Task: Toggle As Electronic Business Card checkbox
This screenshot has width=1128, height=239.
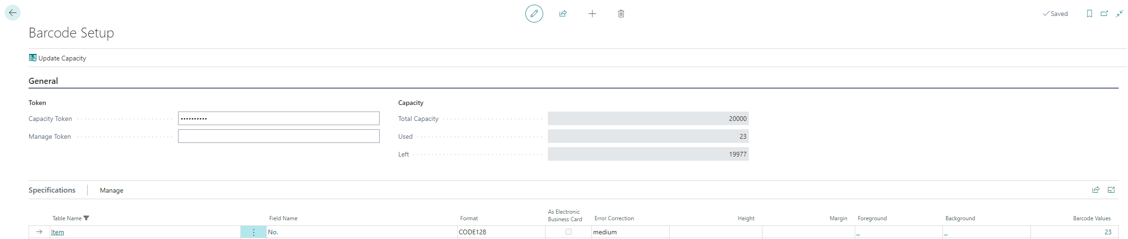Action: click(x=568, y=232)
